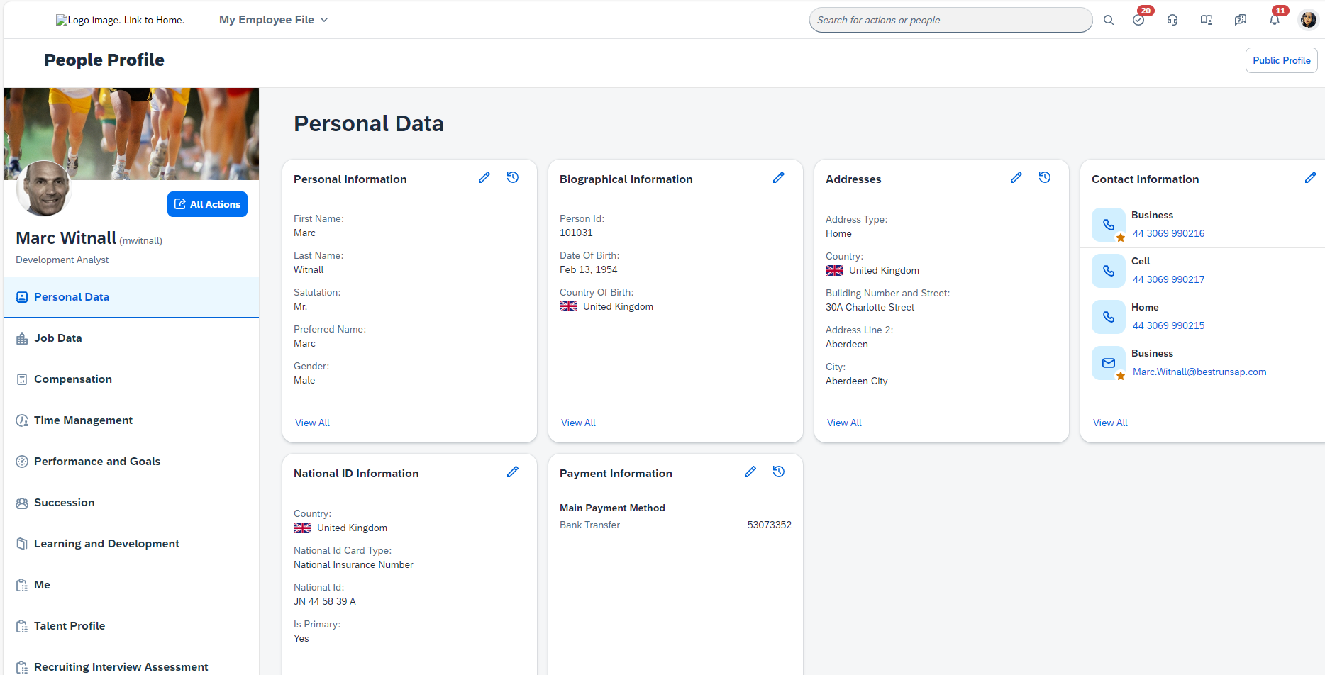Screen dimensions: 1325x675
Task: Expand the My Employee File dropdown
Action: pyautogui.click(x=274, y=20)
